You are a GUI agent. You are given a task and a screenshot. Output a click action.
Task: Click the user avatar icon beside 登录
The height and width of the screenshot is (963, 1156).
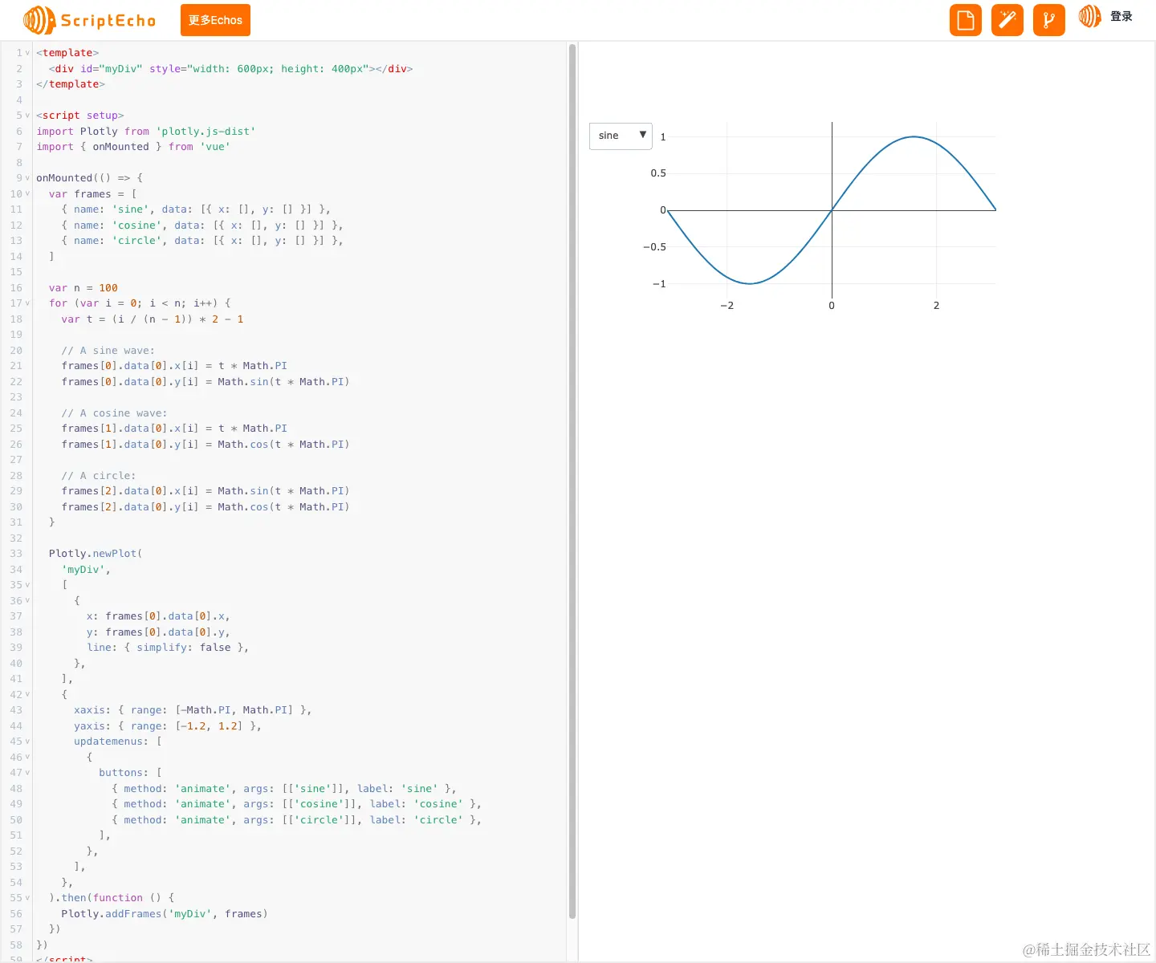pyautogui.click(x=1090, y=16)
